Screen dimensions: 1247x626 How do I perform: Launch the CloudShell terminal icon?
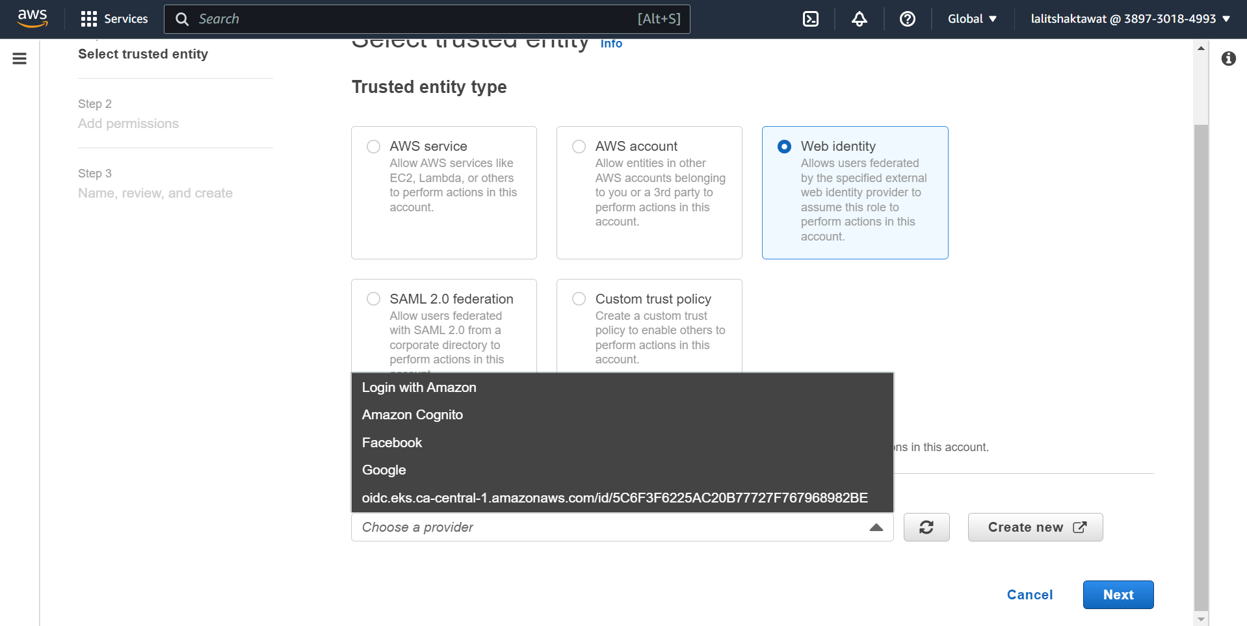coord(811,19)
